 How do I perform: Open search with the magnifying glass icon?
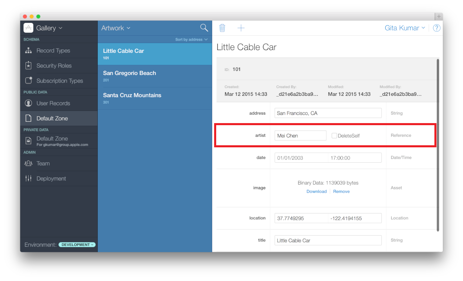coord(204,28)
